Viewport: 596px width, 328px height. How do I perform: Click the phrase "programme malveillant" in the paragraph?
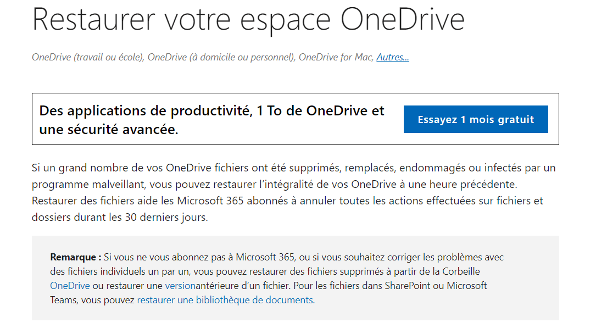point(88,185)
